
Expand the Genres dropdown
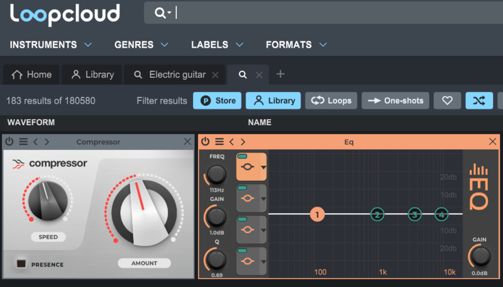pos(141,45)
